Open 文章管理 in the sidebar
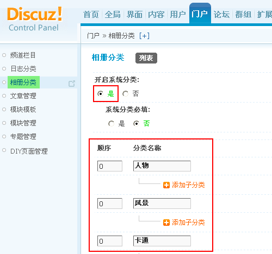The image size is (272, 254). (x=23, y=96)
